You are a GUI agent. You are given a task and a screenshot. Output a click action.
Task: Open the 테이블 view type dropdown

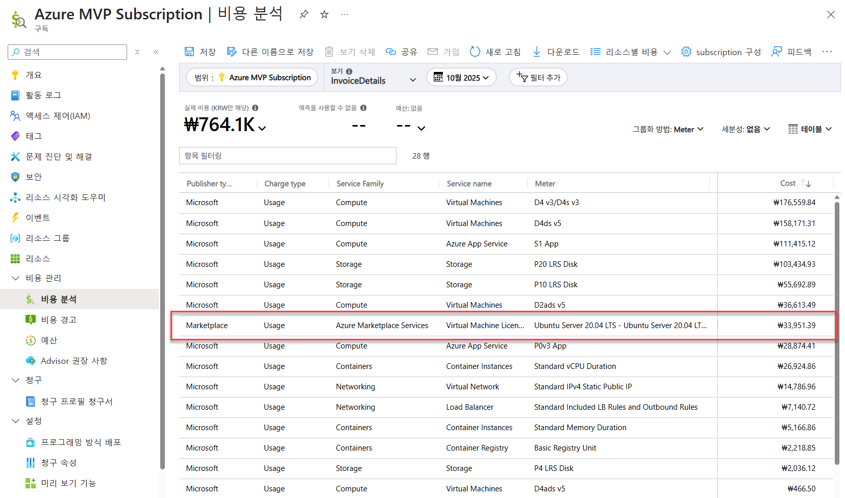pyautogui.click(x=810, y=130)
